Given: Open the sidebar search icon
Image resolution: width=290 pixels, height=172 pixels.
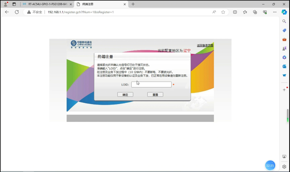Looking at the screenshot, I should 284,21.
